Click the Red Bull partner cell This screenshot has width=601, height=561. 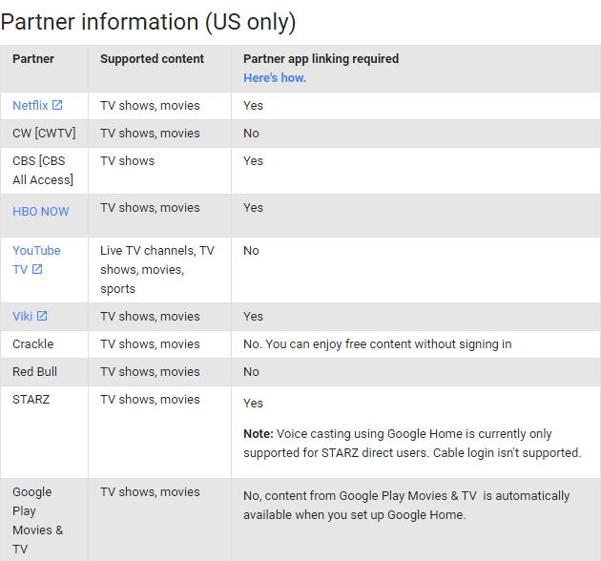[34, 371]
